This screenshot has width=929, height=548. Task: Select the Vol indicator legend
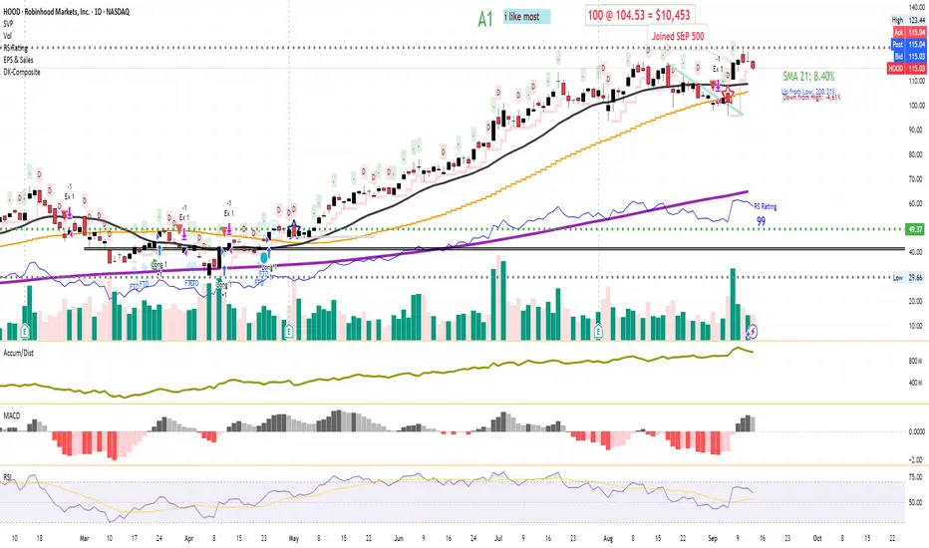7,36
